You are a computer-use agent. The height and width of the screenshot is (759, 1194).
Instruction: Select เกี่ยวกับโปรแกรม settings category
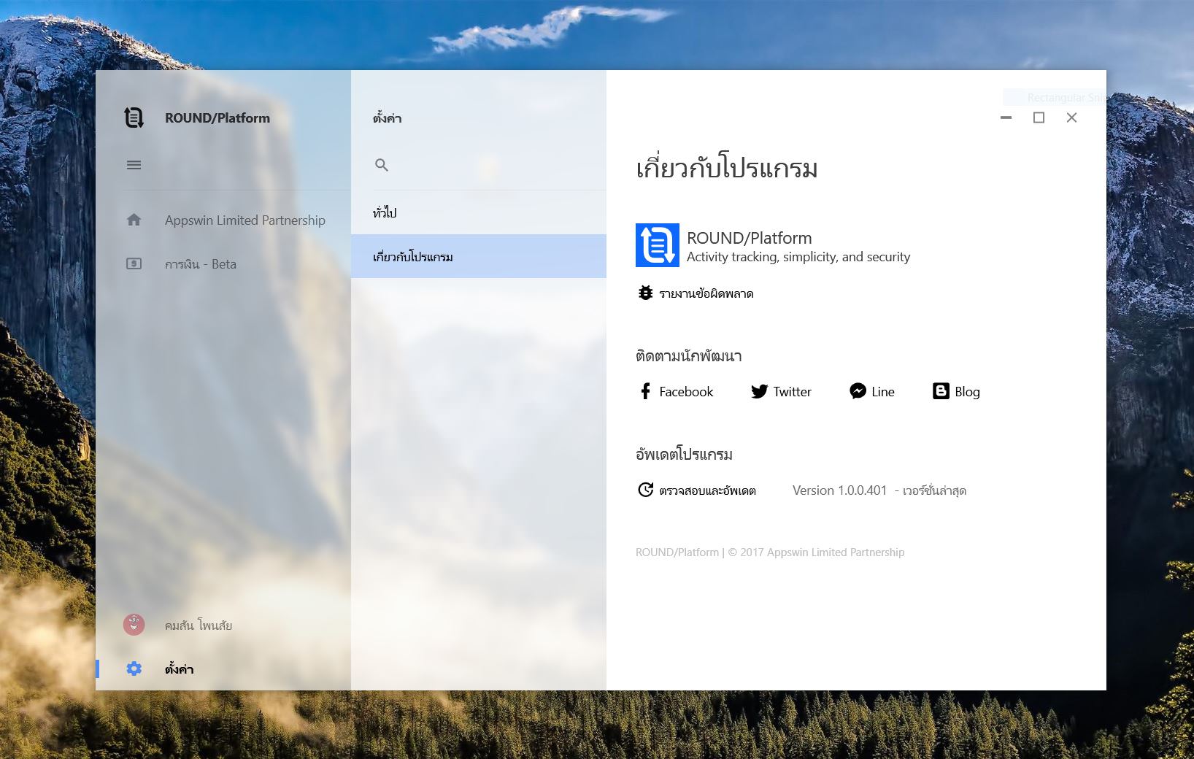coord(479,256)
